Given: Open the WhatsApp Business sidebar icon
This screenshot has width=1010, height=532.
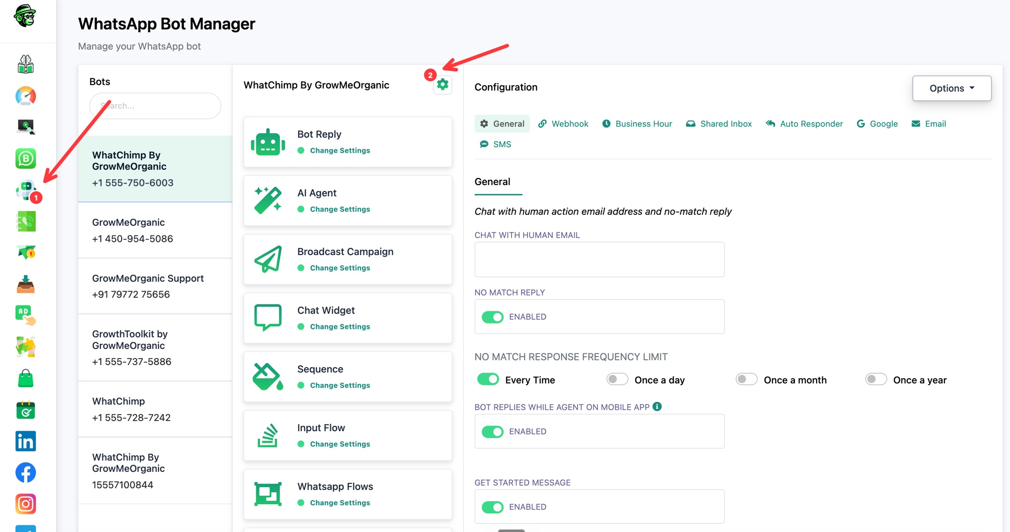Looking at the screenshot, I should [26, 158].
